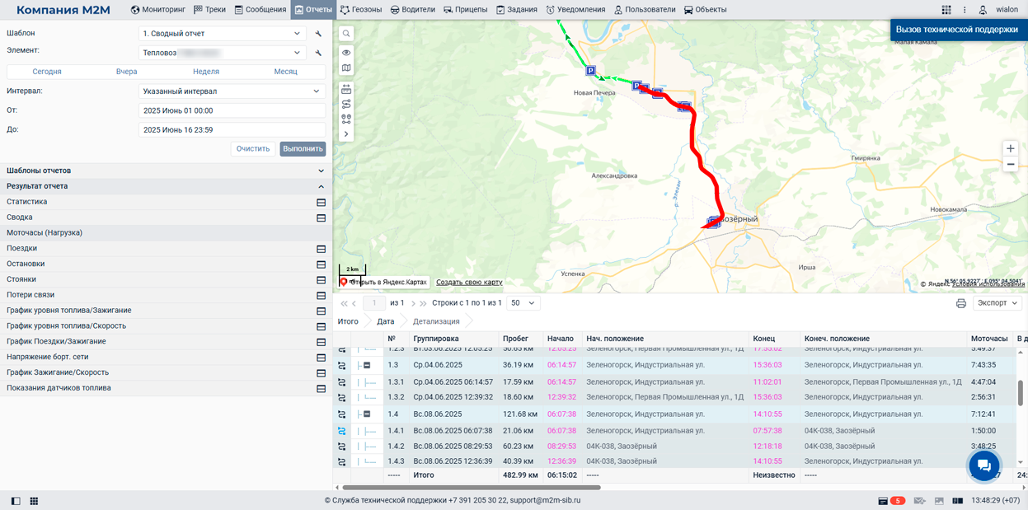
Task: Print the report using printer icon
Action: click(960, 303)
